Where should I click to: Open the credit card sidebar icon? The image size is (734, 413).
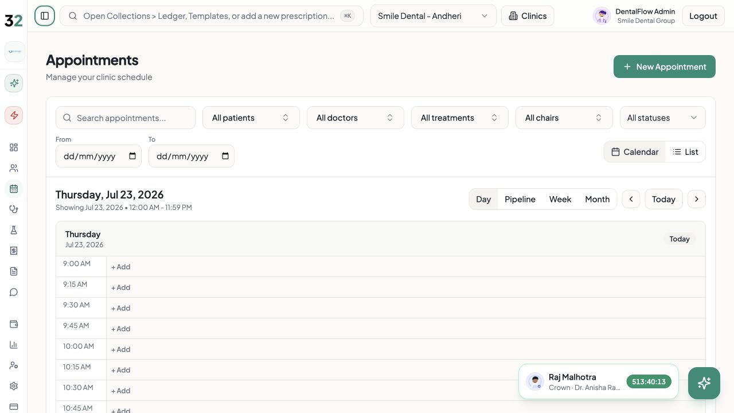[14, 407]
